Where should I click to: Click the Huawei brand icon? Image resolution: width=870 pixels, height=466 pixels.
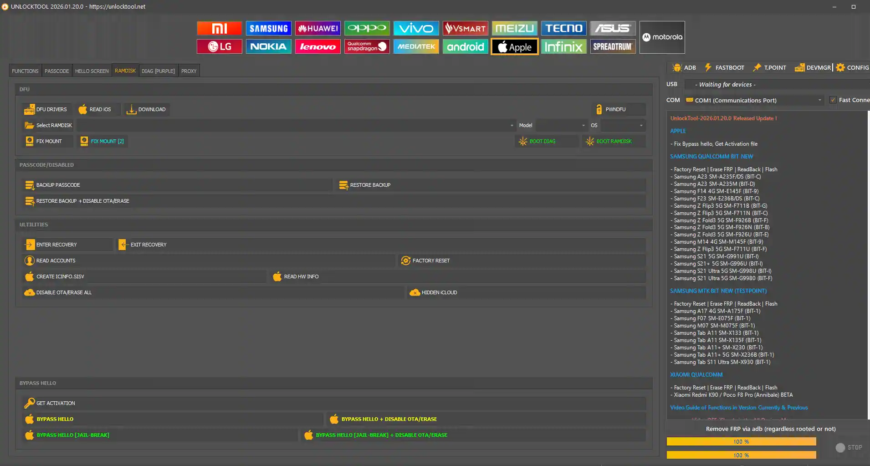tap(317, 28)
